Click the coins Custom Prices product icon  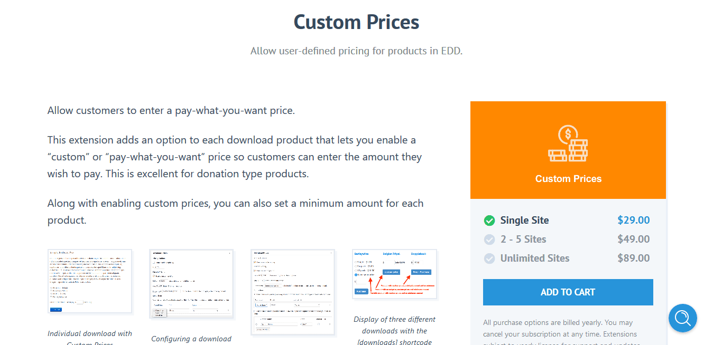[x=568, y=143]
